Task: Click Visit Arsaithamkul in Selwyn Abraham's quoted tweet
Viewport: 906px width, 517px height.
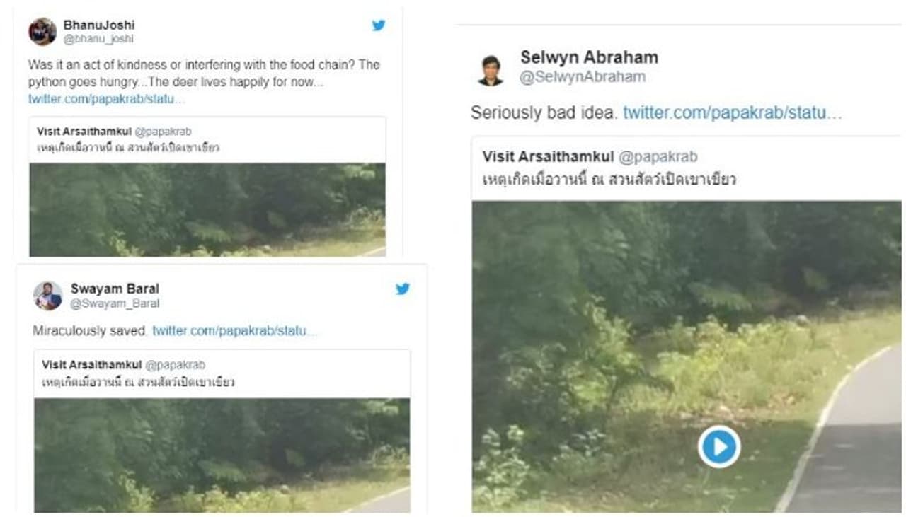Action: pos(548,156)
